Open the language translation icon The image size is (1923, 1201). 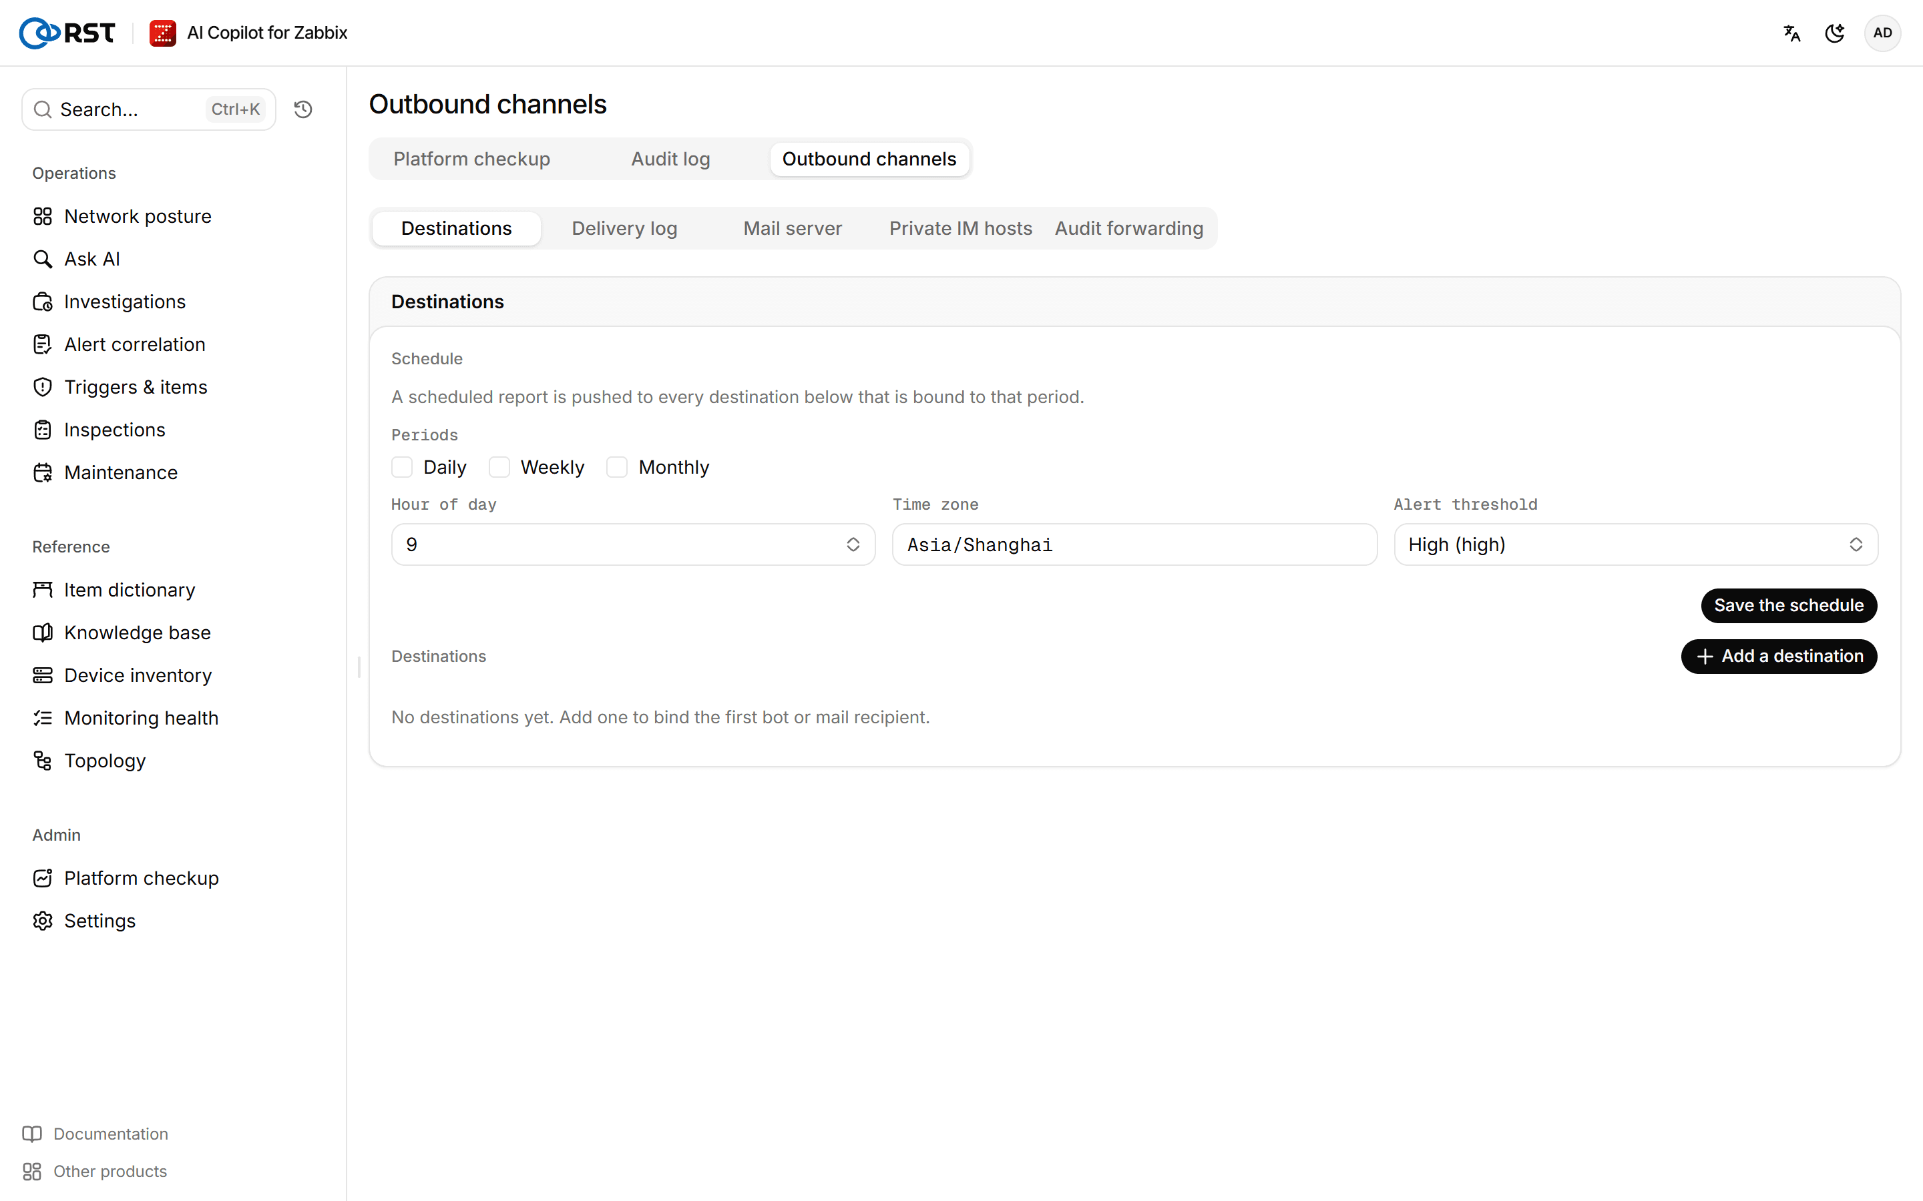point(1791,33)
